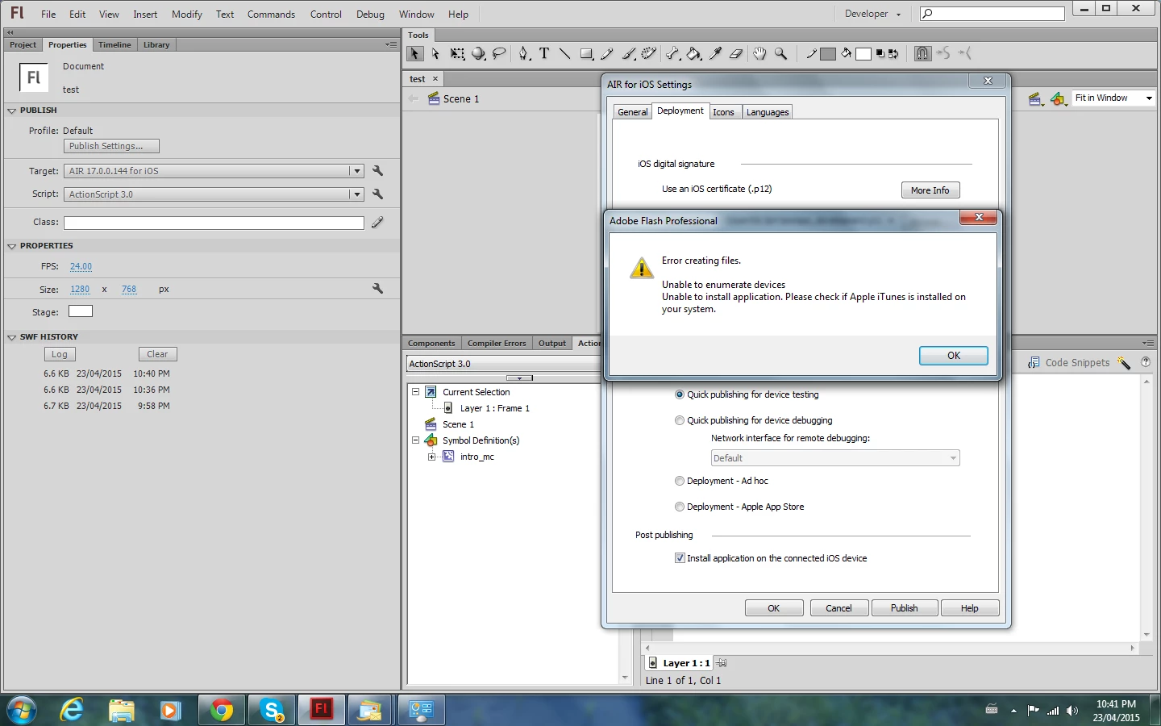Select the Rectangle tool
This screenshot has width=1161, height=726.
pyautogui.click(x=587, y=54)
